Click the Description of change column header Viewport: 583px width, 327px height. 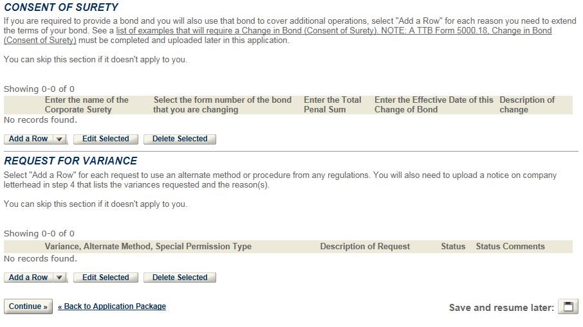coord(527,105)
